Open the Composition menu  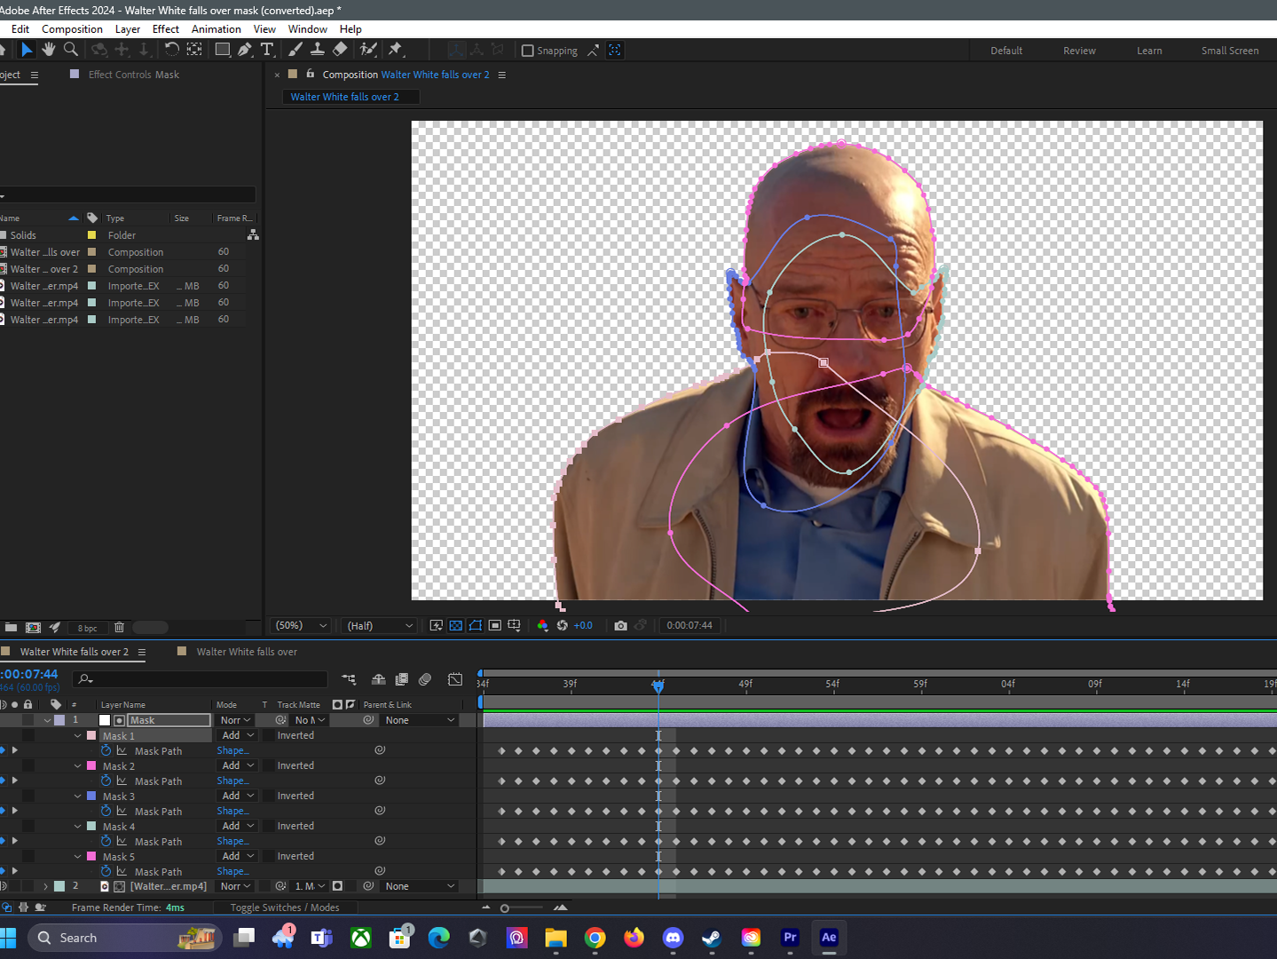click(x=72, y=29)
